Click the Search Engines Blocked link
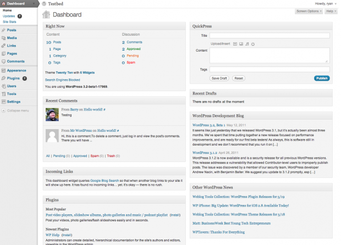341x245 pixels. [x=62, y=80]
